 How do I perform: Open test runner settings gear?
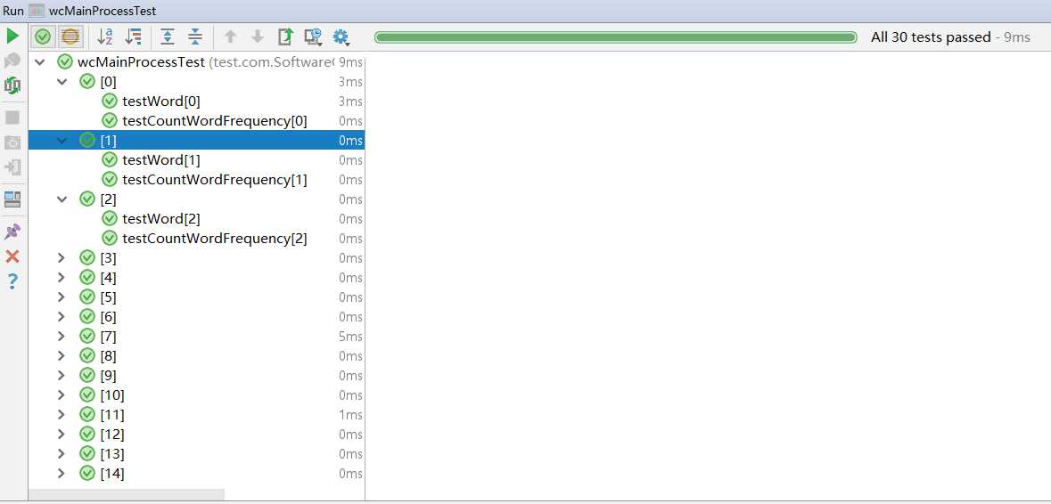341,37
